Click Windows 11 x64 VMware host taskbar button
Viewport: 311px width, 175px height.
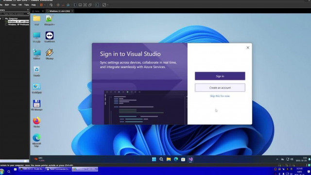tap(85, 169)
